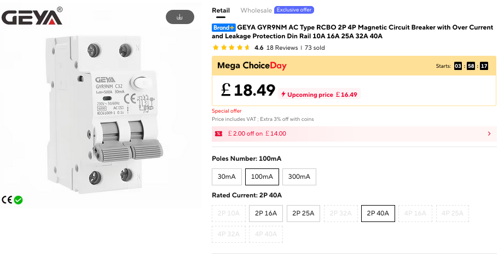Screen dimensions: 504x257
Task: Select the 30mA option
Action: 227,177
